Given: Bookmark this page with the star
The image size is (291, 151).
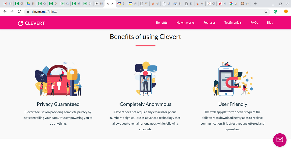Looking at the screenshot, I should (x=266, y=12).
